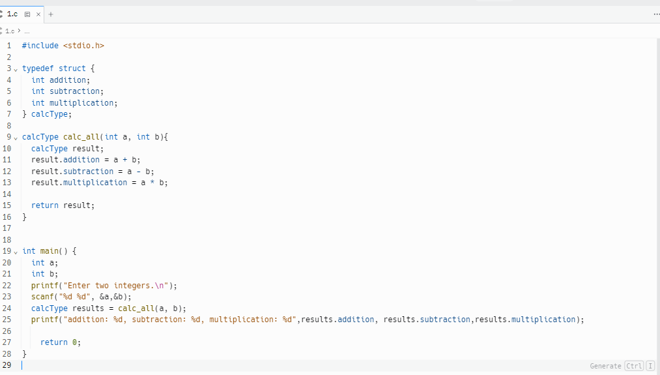Image resolution: width=660 pixels, height=375 pixels.
Task: Click 'typedef' keyword on line 3
Action: [x=38, y=68]
